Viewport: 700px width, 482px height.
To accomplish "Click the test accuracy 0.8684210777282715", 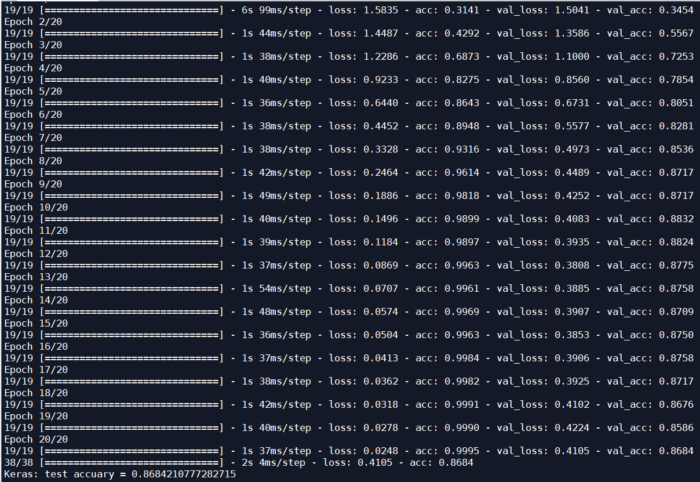I will 184,474.
